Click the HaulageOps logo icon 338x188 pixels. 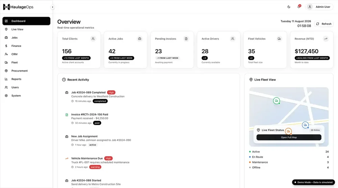click(6, 7)
